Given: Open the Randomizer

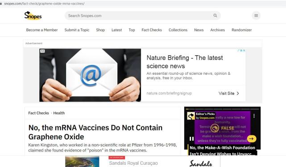Looking at the screenshot, I should click(241, 30).
